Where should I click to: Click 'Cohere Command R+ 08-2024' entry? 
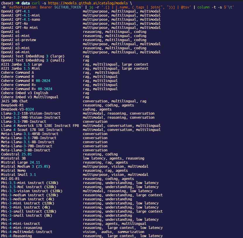27,89
